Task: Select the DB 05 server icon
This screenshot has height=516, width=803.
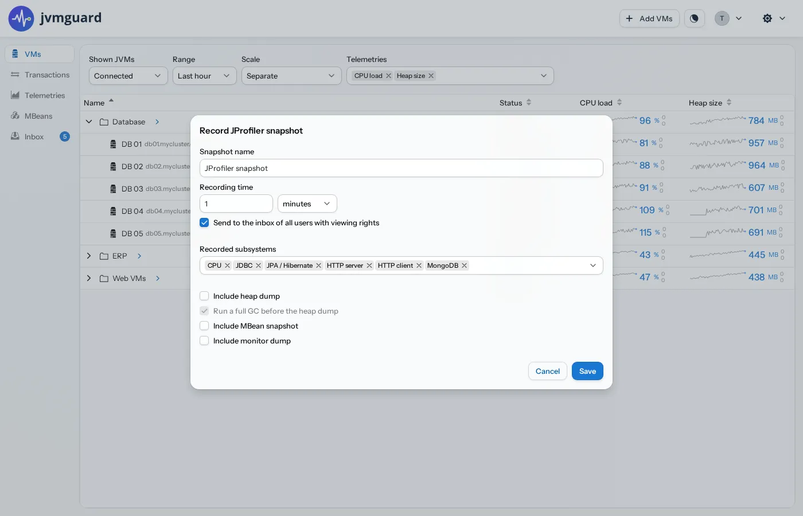Action: [x=114, y=233]
